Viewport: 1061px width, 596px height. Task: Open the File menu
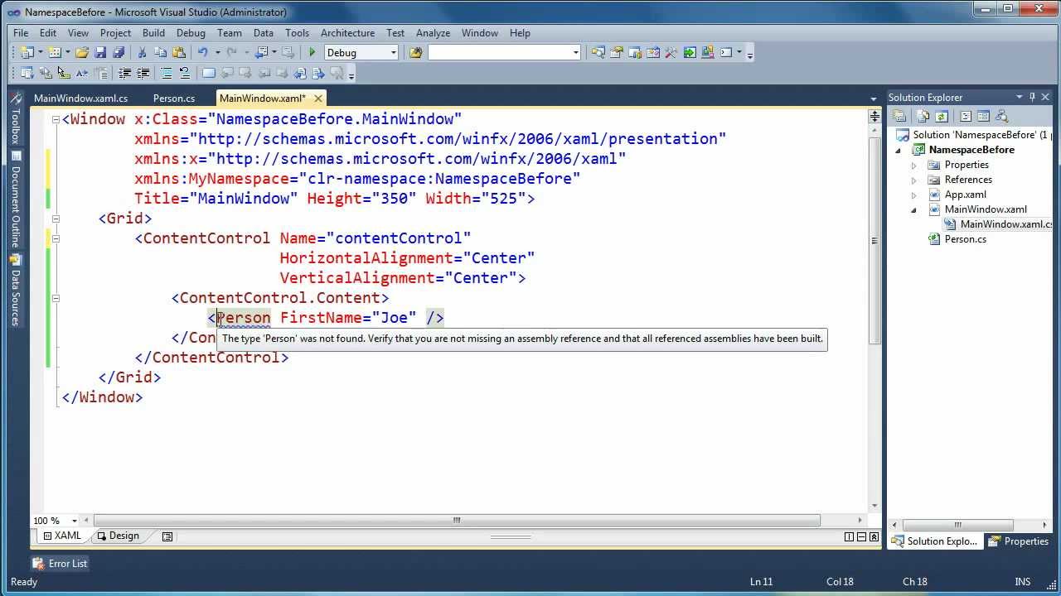[x=21, y=32]
